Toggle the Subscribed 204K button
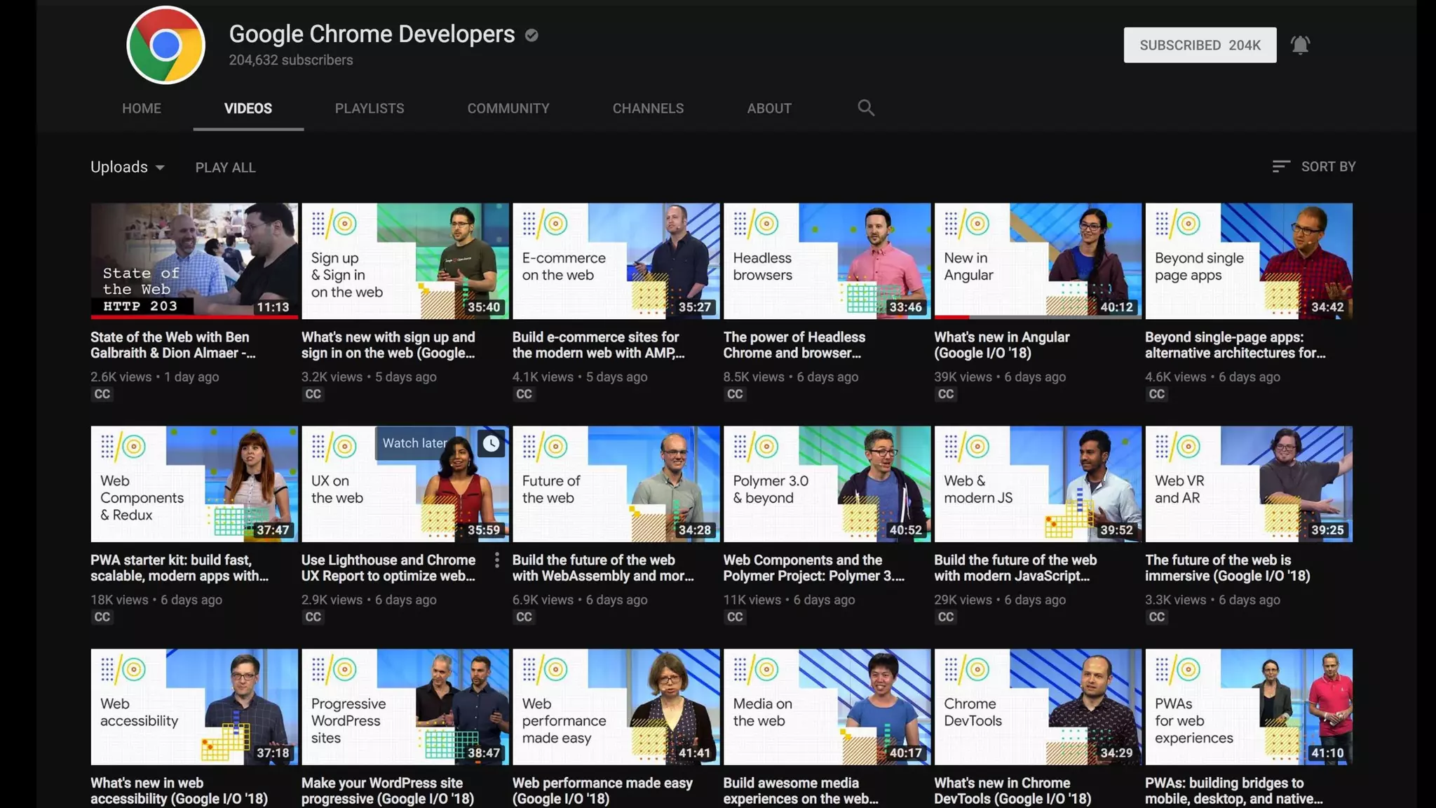The width and height of the screenshot is (1436, 808). coord(1200,45)
